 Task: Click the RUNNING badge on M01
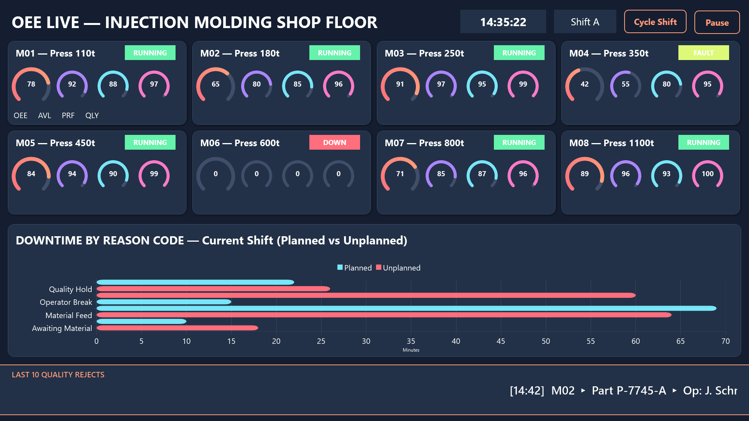150,53
